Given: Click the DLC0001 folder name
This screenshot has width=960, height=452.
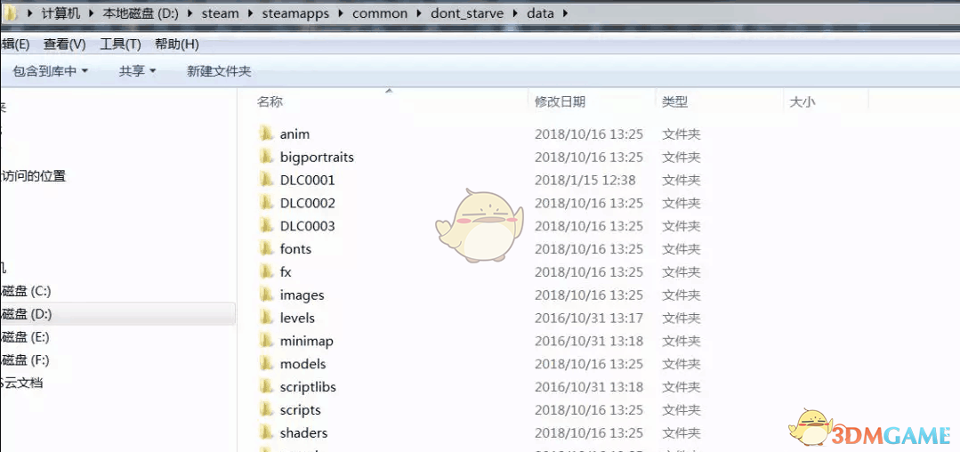Looking at the screenshot, I should 307,180.
